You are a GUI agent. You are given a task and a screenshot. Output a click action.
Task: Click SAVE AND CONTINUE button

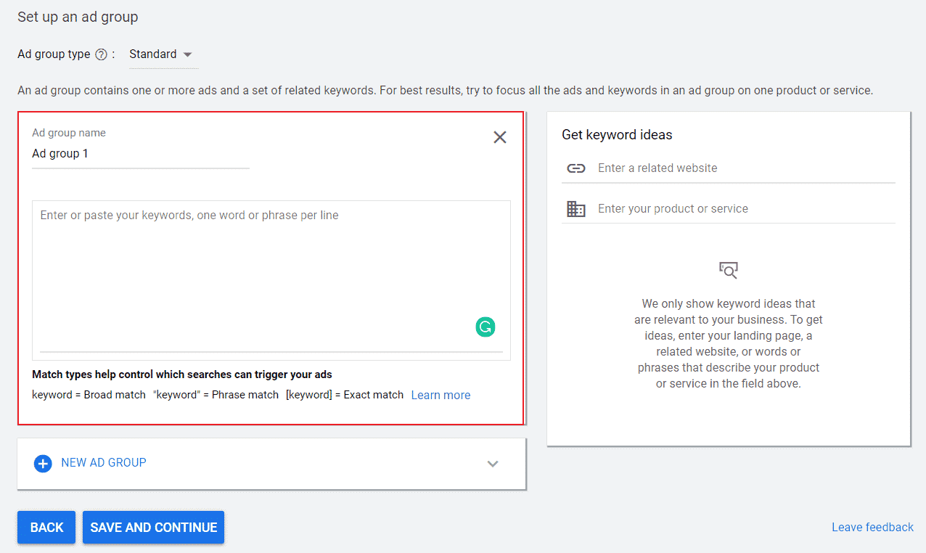(154, 528)
